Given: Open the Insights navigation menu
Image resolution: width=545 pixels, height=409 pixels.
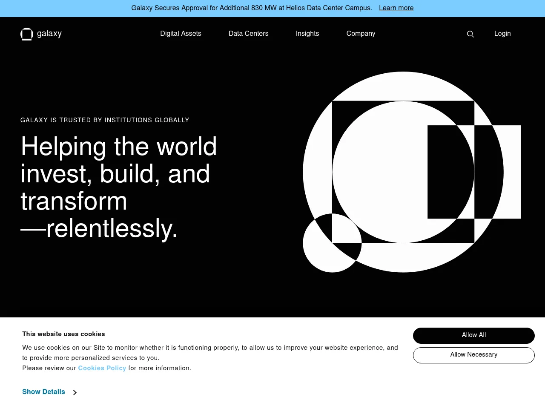Looking at the screenshot, I should pos(307,34).
